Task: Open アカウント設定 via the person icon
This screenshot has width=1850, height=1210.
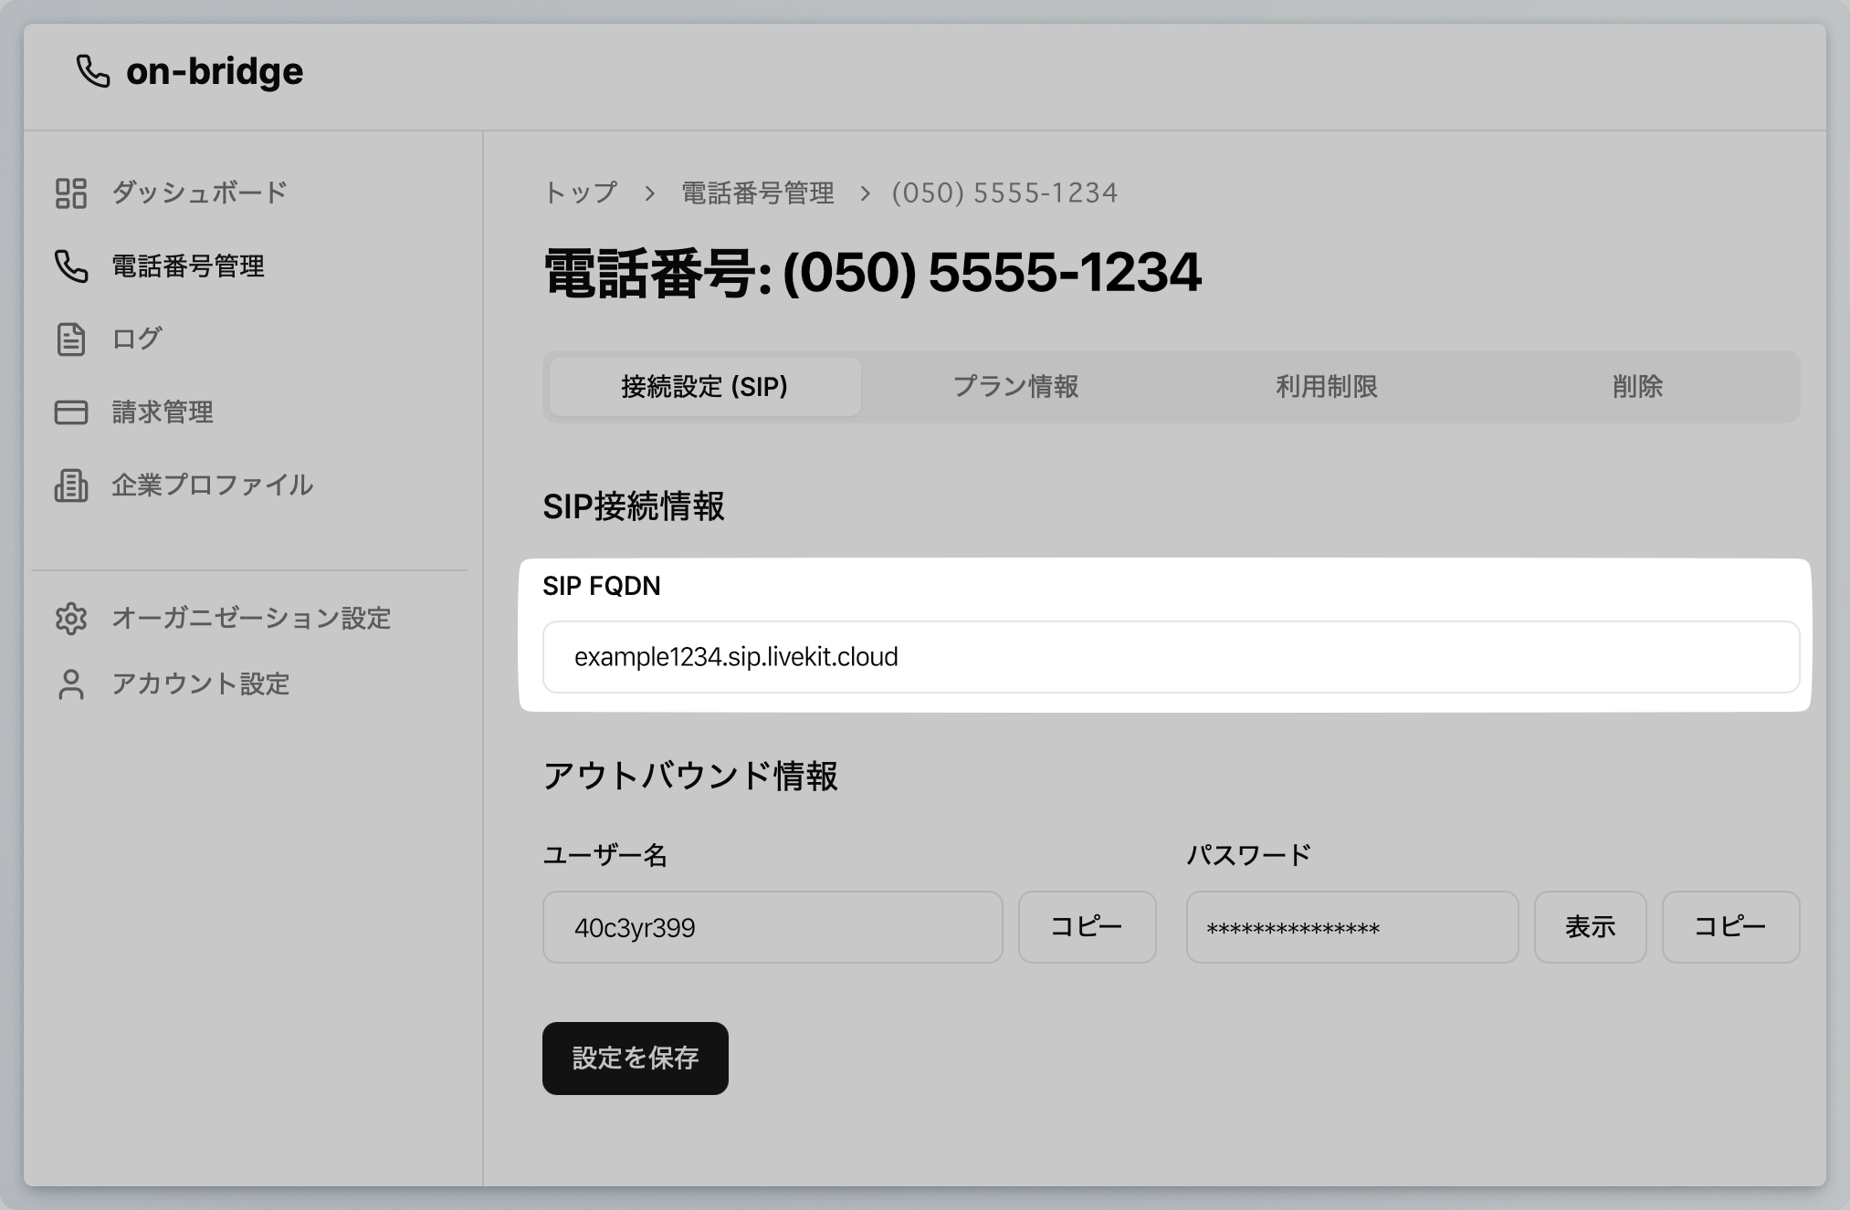Action: point(69,683)
